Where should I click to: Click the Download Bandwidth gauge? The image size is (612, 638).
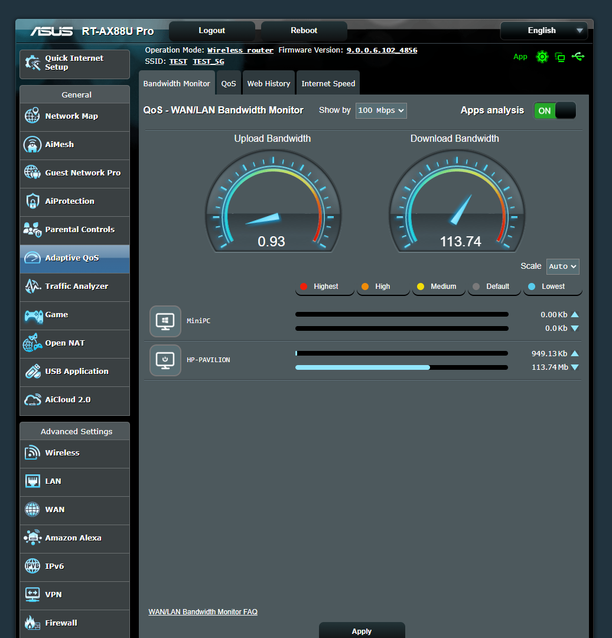point(457,201)
